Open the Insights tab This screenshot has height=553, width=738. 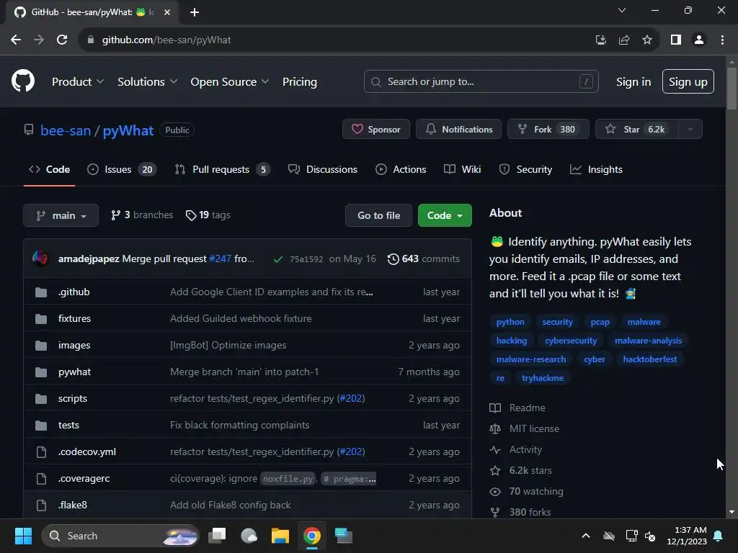596,169
